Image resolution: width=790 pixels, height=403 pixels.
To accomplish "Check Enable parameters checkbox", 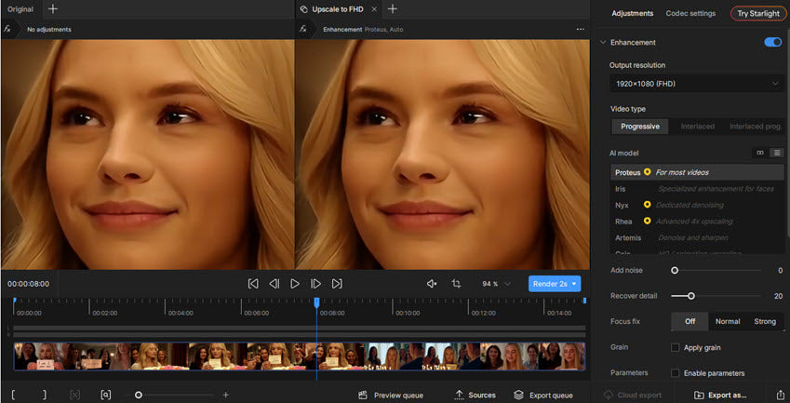I will (676, 373).
